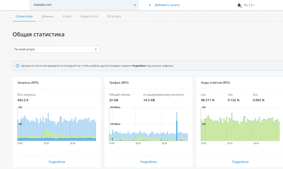Click Подробнее under the Трафик (BPS) chart

pyautogui.click(x=148, y=162)
